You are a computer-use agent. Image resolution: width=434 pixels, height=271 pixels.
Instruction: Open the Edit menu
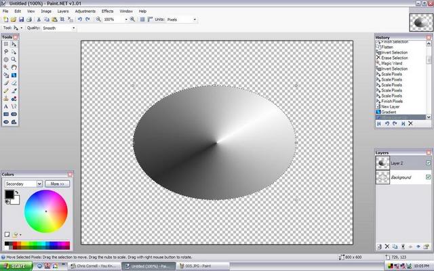click(x=18, y=11)
